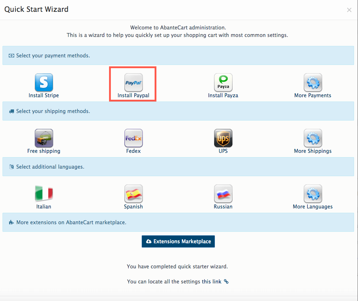Select the Spanish flag icon
This screenshot has height=301, width=358.
[133, 194]
